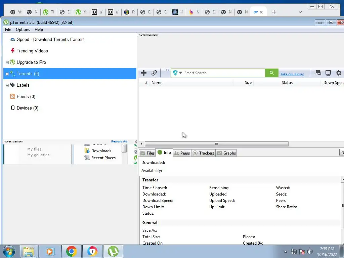The height and width of the screenshot is (258, 344).
Task: Click the Add Torrent from URL link icon
Action: tap(154, 73)
